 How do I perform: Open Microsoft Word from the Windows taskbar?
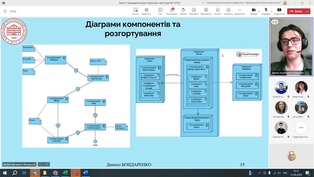tap(85, 173)
